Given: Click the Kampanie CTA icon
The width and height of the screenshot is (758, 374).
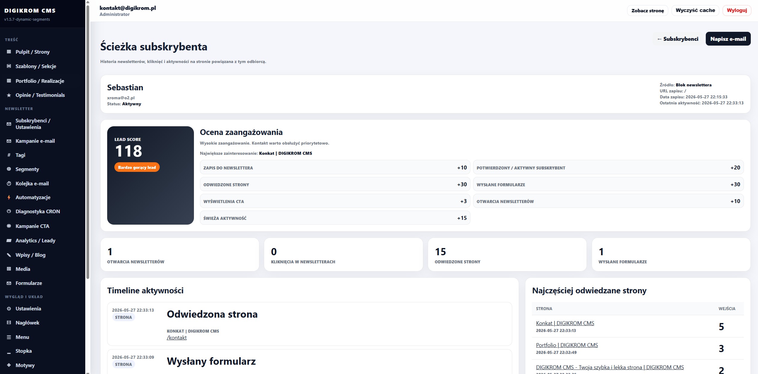Looking at the screenshot, I should point(9,226).
